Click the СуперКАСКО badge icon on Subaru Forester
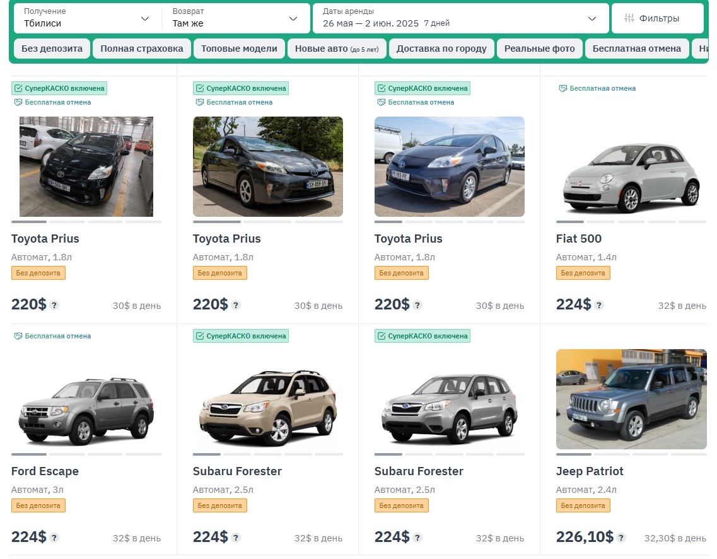Viewport: 717px width, 559px height. (x=201, y=336)
